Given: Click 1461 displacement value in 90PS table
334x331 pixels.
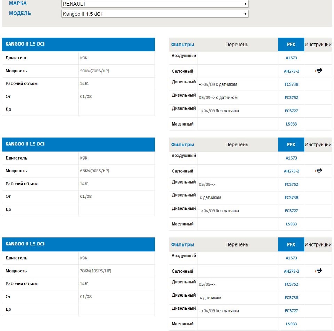Looking at the screenshot, I should point(84,184).
